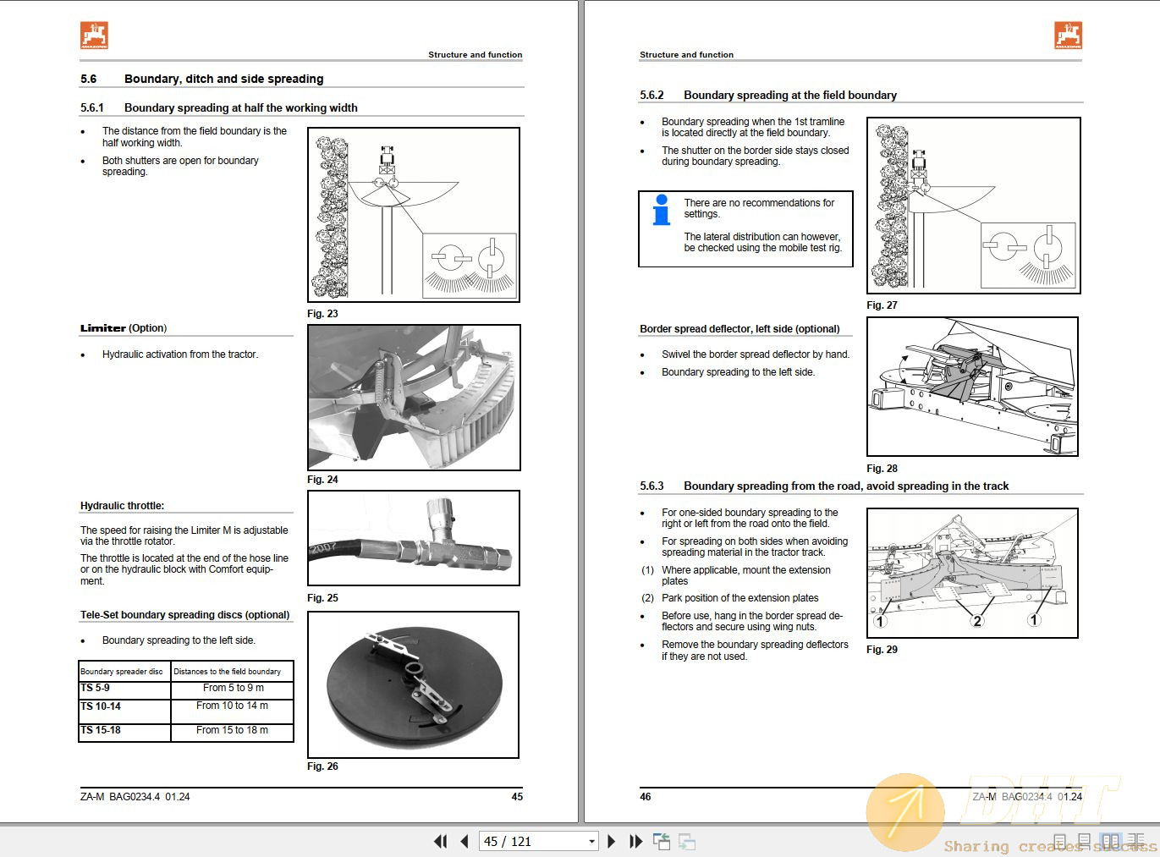Viewport: 1160px width, 857px height.
Task: Click the Fig. 23 spreading diagram
Action: click(x=414, y=215)
